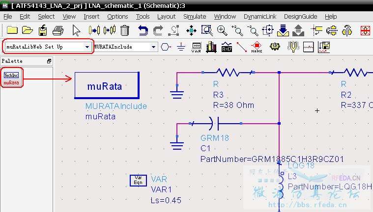Click the deactivate component icon
The image size is (373, 212).
[x=94, y=30]
